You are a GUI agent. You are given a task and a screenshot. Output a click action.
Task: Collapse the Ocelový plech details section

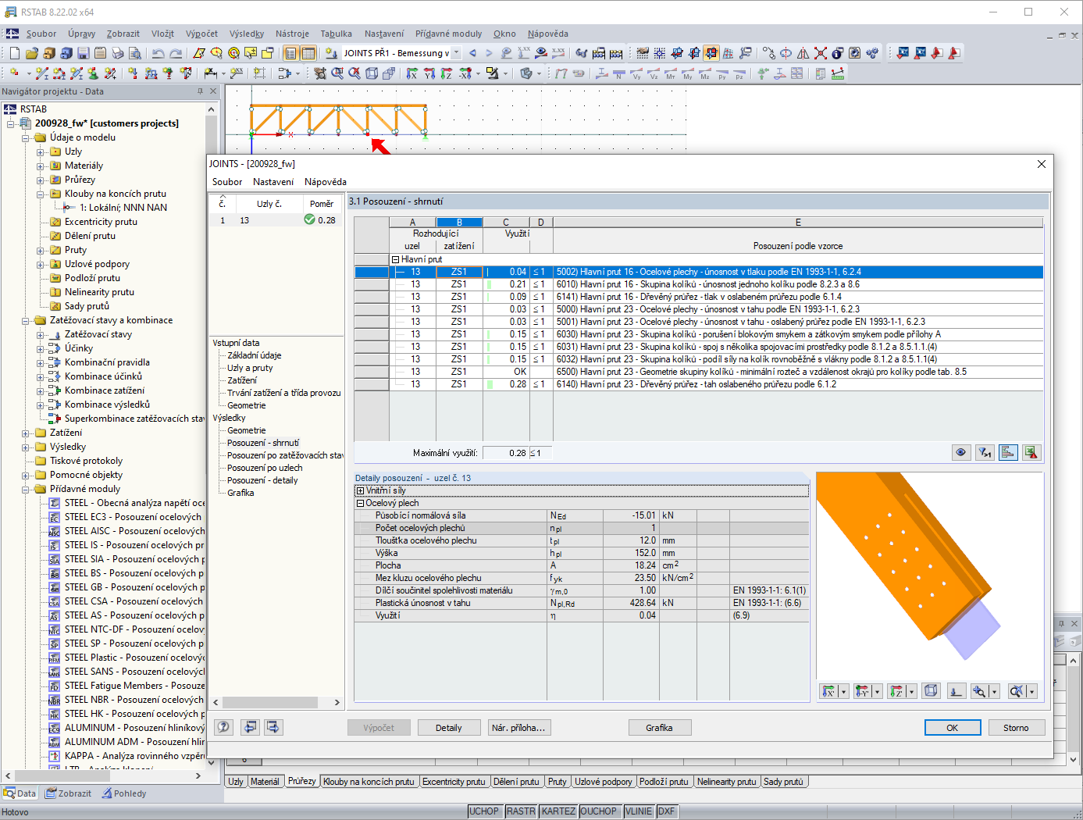pyautogui.click(x=360, y=503)
